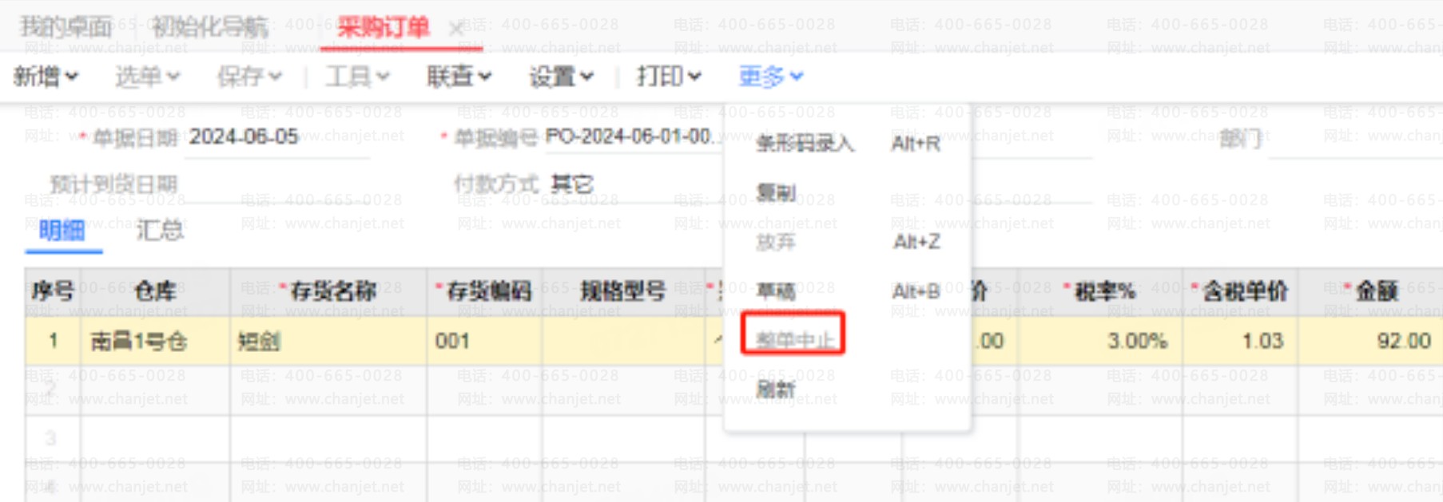Expand the 工具 menu
Screen dimensions: 1443x502
[357, 77]
